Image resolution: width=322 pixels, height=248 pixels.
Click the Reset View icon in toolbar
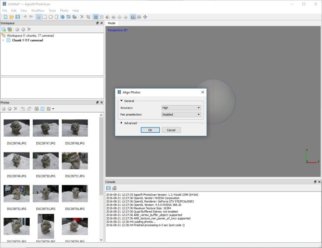pyautogui.click(x=145, y=17)
